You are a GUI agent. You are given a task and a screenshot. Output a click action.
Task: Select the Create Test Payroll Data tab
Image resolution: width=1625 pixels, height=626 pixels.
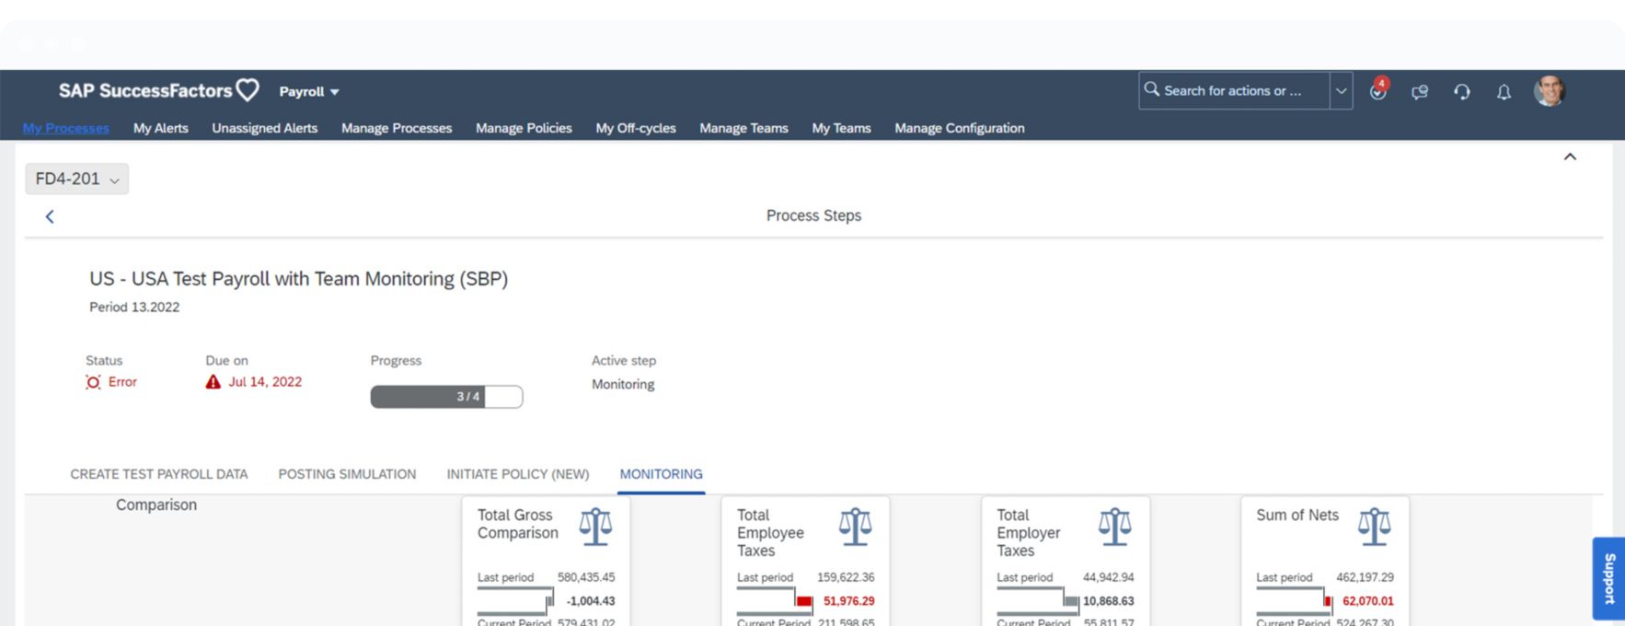[159, 474]
